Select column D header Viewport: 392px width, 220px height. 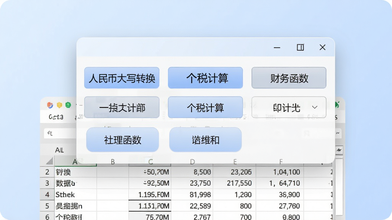192,162
